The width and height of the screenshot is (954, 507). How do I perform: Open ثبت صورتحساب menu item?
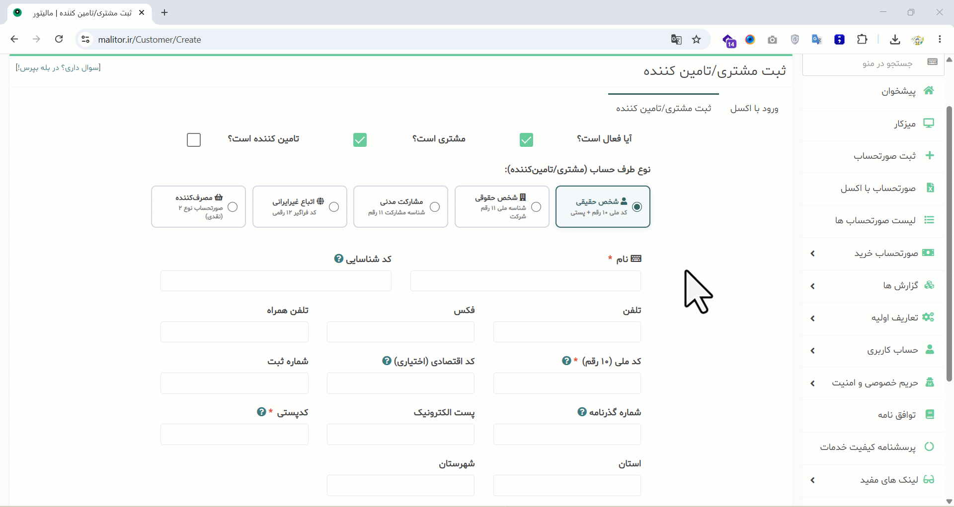click(x=874, y=156)
